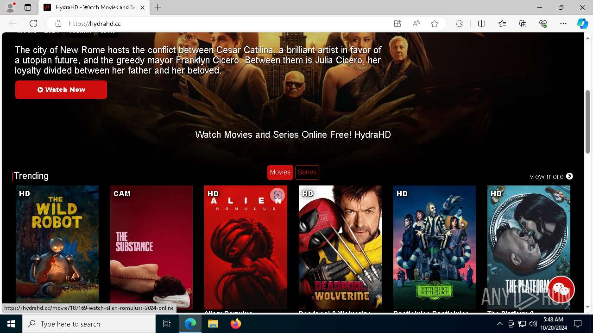This screenshot has width=593, height=333.
Task: Click the page vertical scrollbar
Action: coord(587,122)
